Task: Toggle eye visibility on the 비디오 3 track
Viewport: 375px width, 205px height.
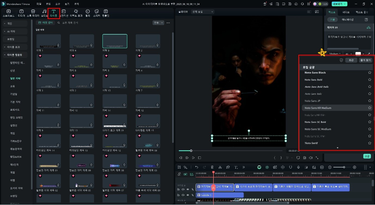Action: (x=188, y=189)
